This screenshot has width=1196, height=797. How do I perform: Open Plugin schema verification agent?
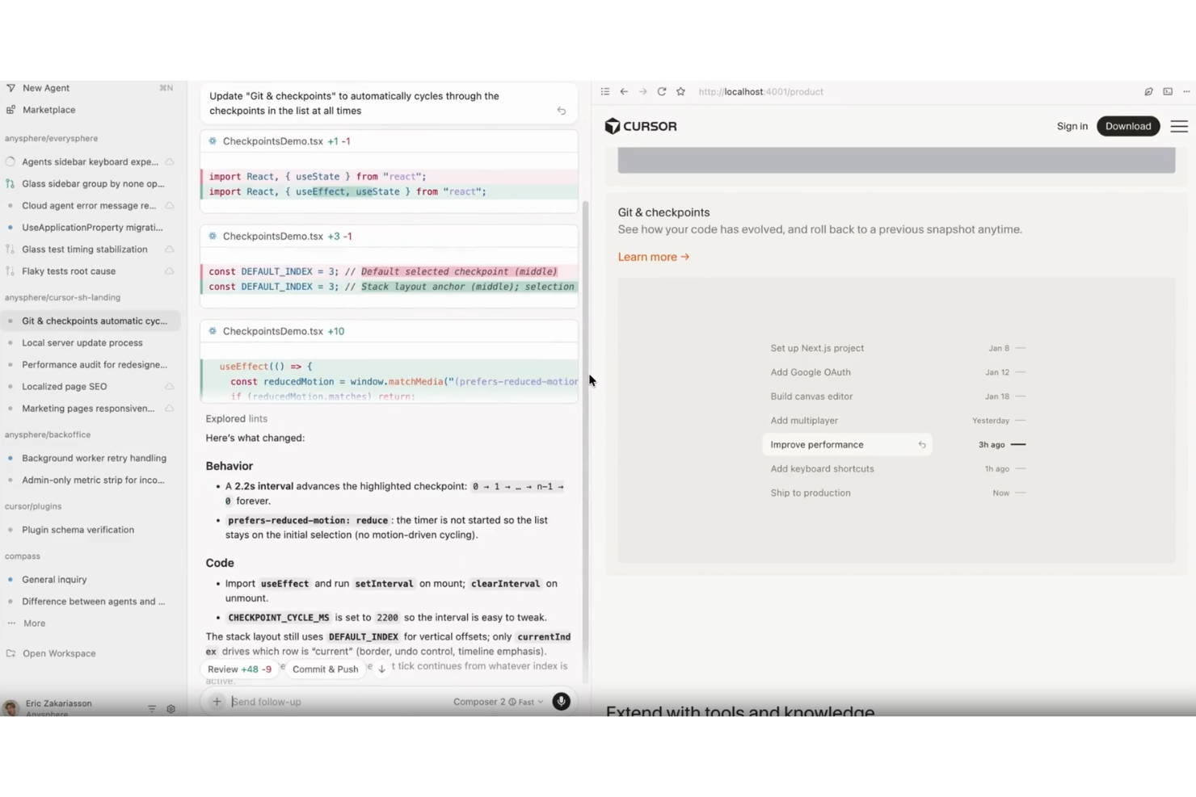(90, 530)
